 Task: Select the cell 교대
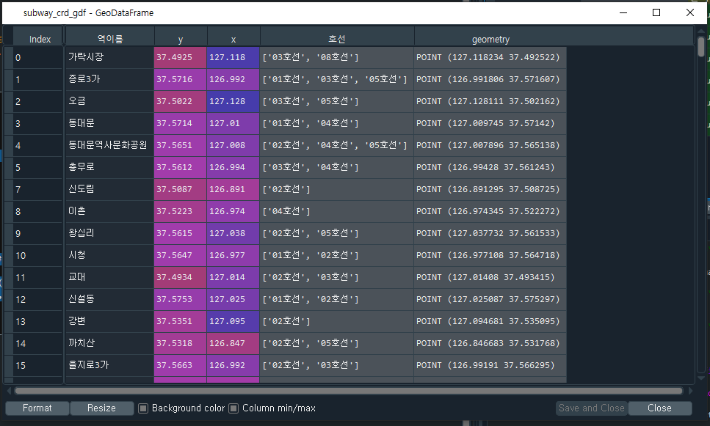point(109,277)
